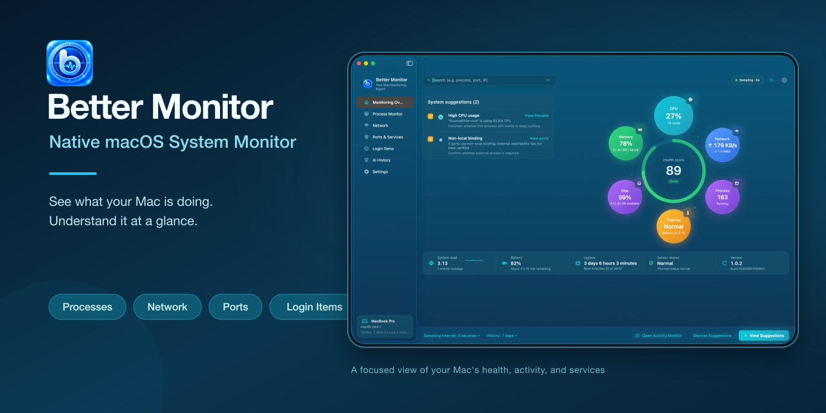
Task: Click the Process 163 bubble
Action: point(723,197)
